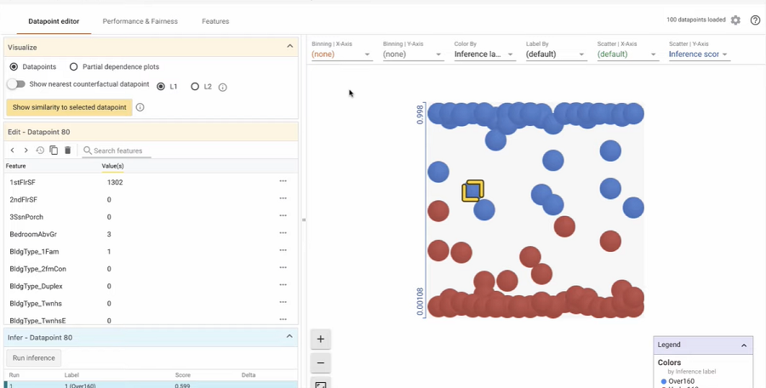Click the history revert icon in the edit toolbar
Image resolution: width=766 pixels, height=388 pixels.
40,151
